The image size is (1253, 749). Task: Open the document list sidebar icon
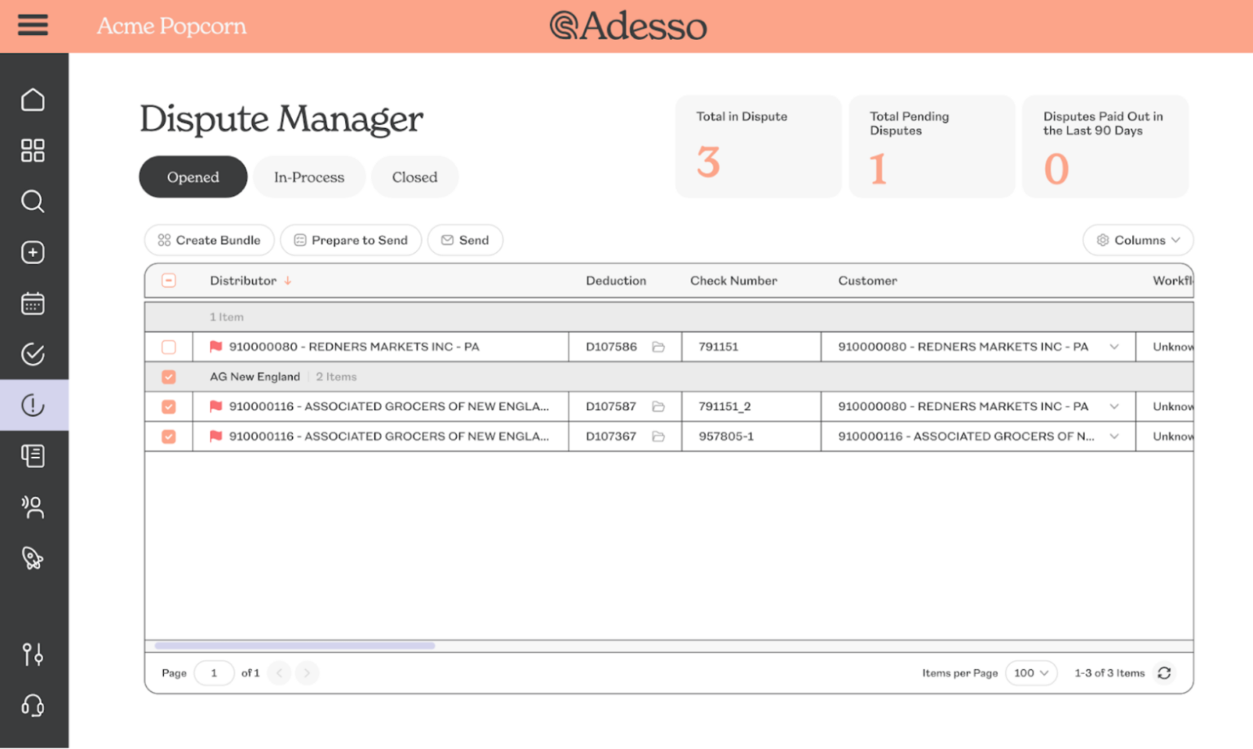click(x=33, y=456)
